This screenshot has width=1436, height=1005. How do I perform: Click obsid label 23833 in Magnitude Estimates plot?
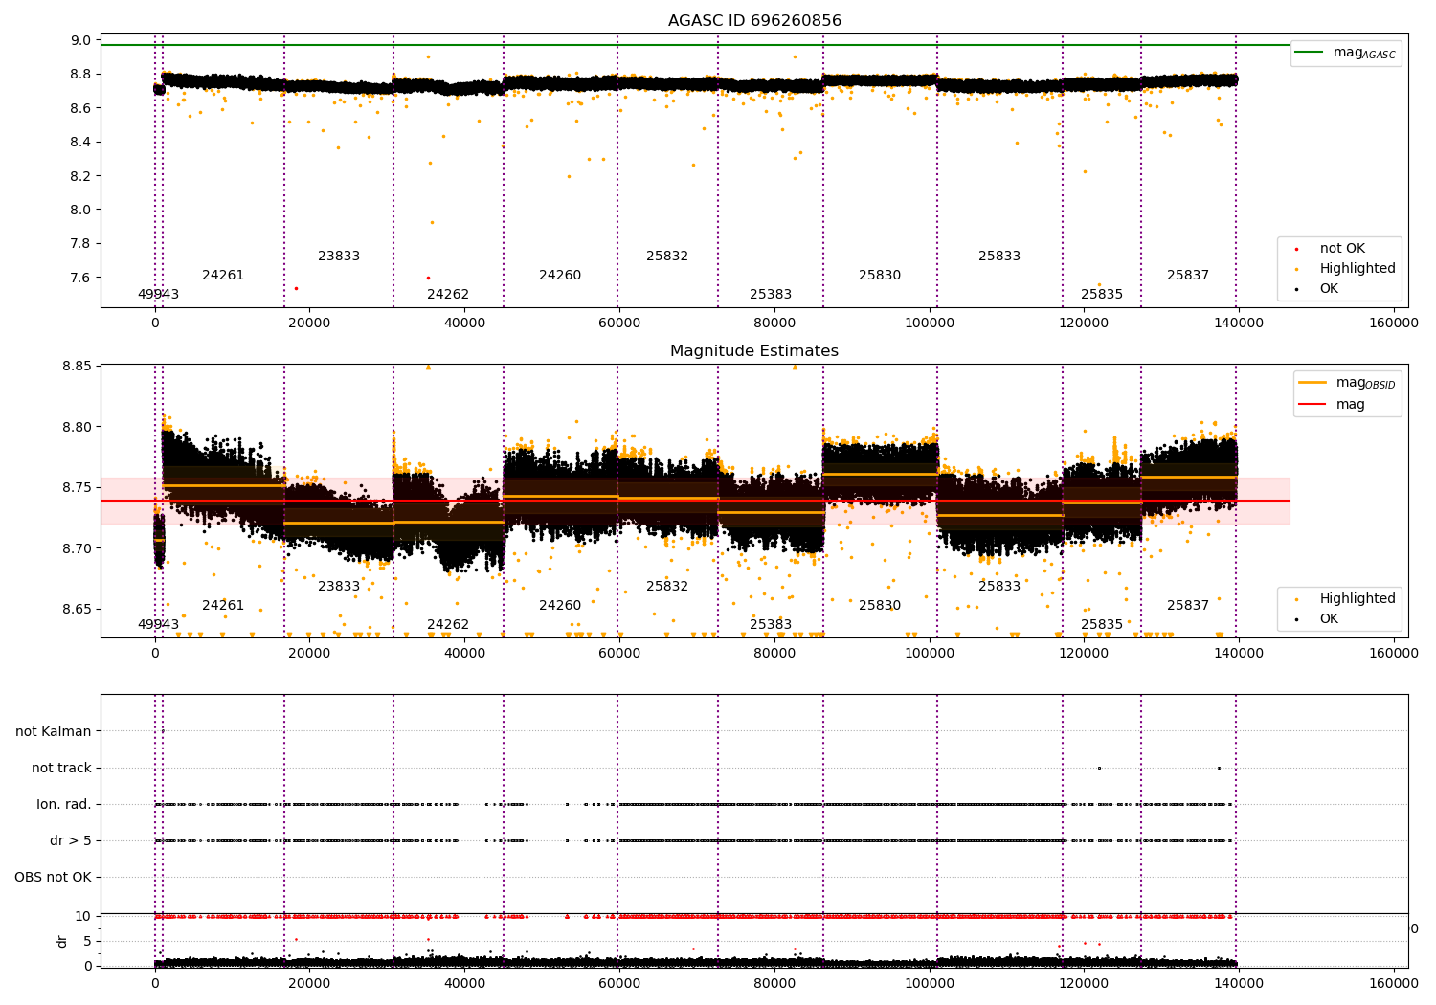(x=339, y=586)
